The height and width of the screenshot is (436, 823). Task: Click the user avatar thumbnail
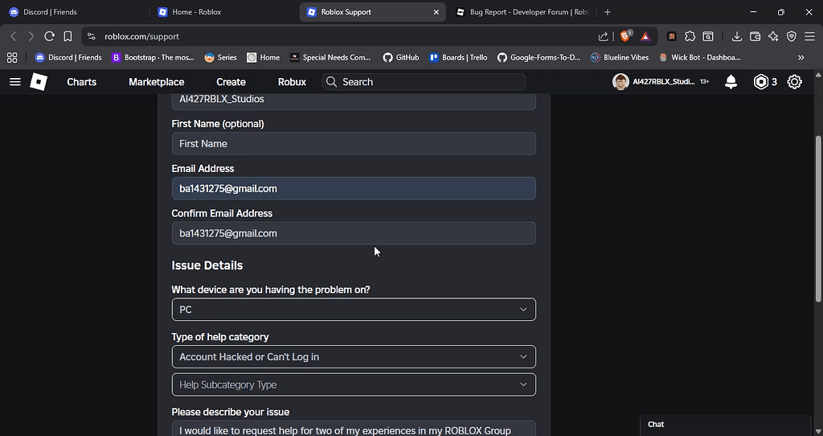point(620,82)
